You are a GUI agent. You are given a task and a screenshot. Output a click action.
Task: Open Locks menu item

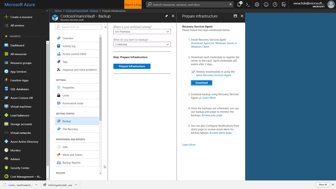(x=77, y=96)
